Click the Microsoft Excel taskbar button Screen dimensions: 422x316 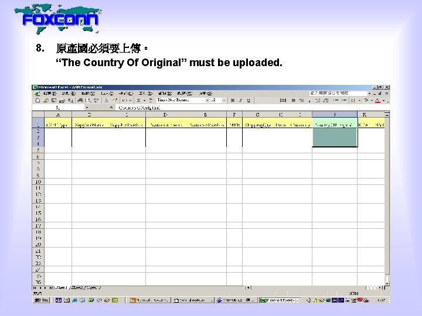coord(280,300)
